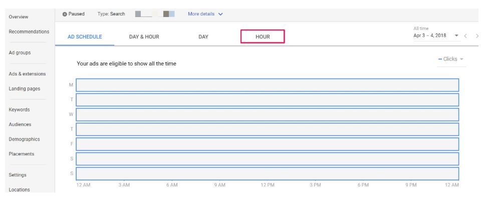Click the Monday schedule row
The image size is (488, 213).
tap(268, 85)
